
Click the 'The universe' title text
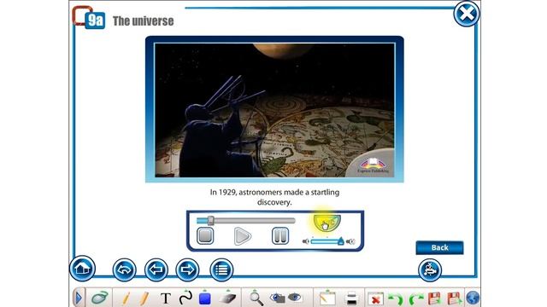pyautogui.click(x=143, y=20)
